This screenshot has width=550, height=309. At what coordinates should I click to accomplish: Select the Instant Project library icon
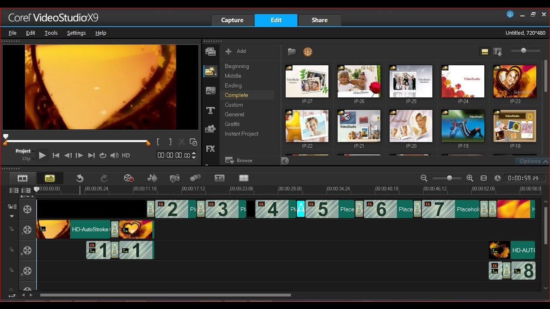click(211, 71)
